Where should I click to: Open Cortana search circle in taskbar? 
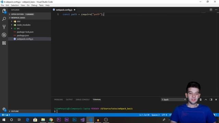(x=11, y=120)
